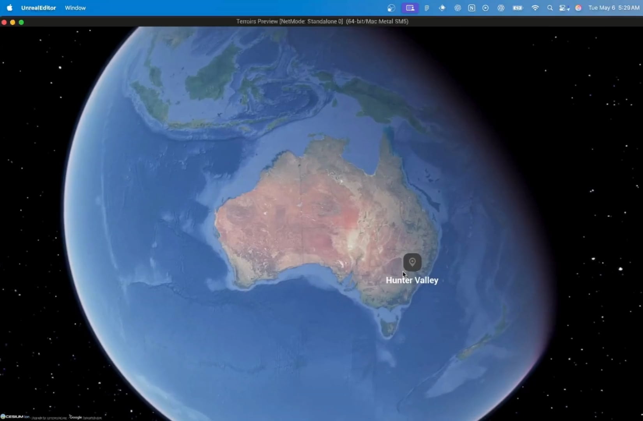Click the Hunter Valley location pin marker
Viewport: 643px width, 421px height.
(412, 262)
